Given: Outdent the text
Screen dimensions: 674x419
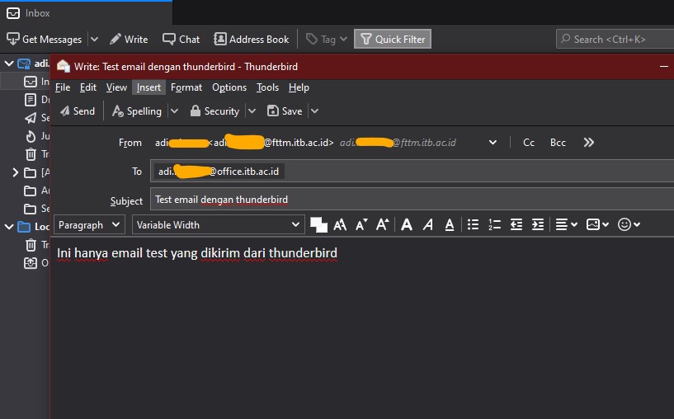Looking at the screenshot, I should pyautogui.click(x=516, y=224).
